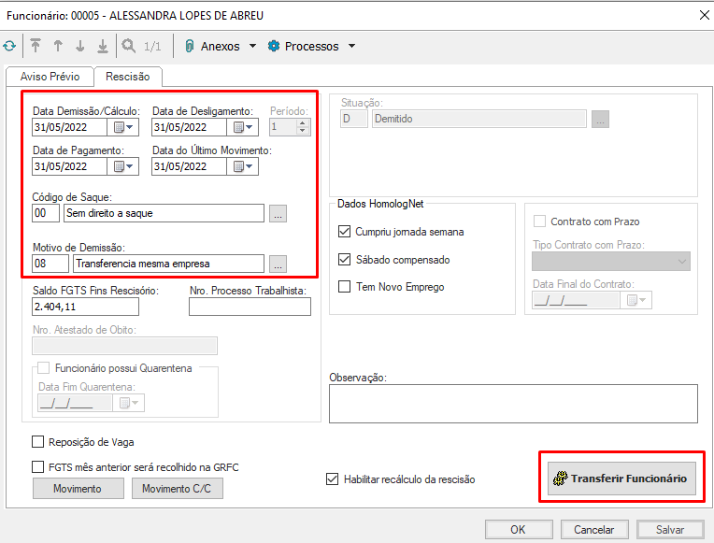Click Nro. Processo Trabalhista field
Viewport: 714px width, 543px height.
click(x=250, y=307)
